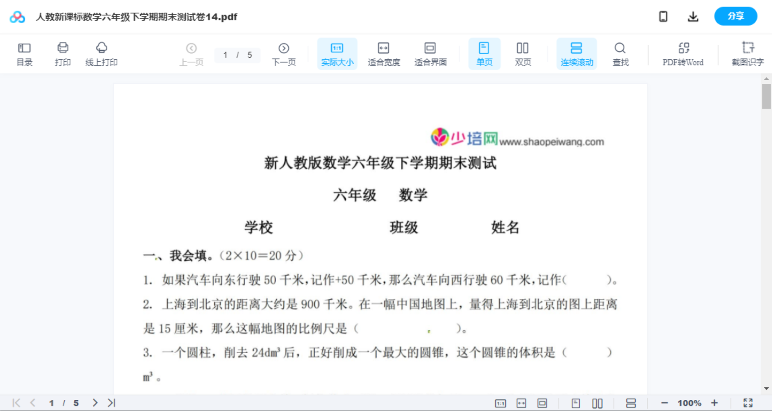Open the 查找 search tool
772x411 pixels.
point(620,53)
